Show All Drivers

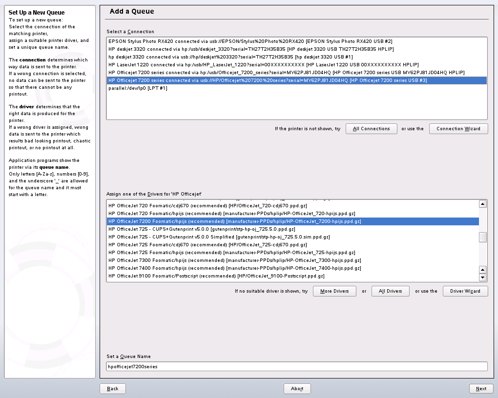click(x=390, y=291)
